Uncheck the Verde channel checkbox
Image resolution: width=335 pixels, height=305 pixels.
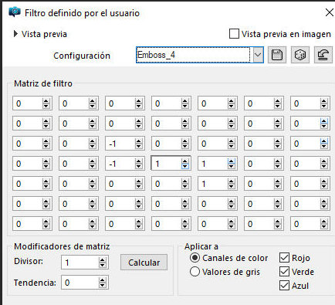tap(284, 272)
